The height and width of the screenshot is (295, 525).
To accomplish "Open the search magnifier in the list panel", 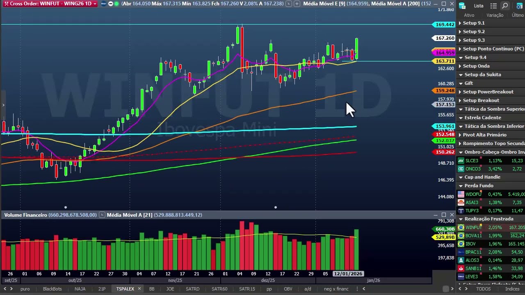I will pyautogui.click(x=505, y=6).
